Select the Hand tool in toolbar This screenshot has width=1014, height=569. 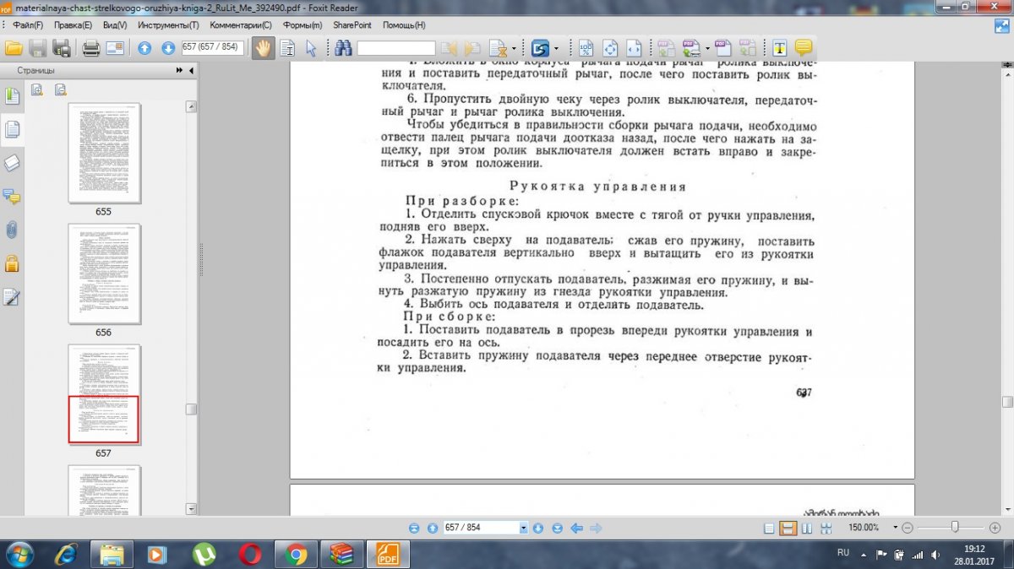[x=263, y=47]
